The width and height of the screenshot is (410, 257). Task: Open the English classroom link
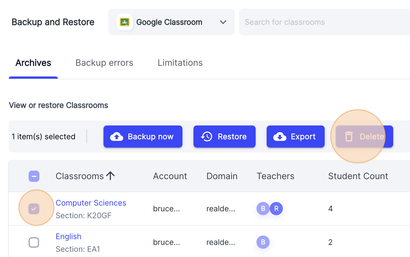click(68, 236)
